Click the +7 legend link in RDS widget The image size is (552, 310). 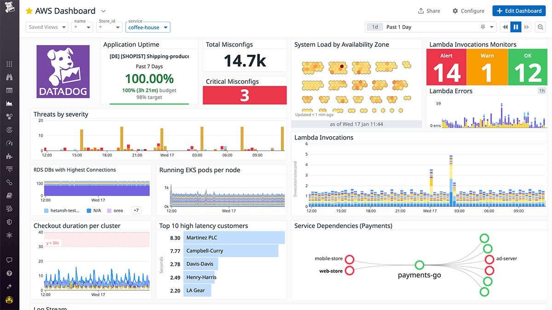136,210
